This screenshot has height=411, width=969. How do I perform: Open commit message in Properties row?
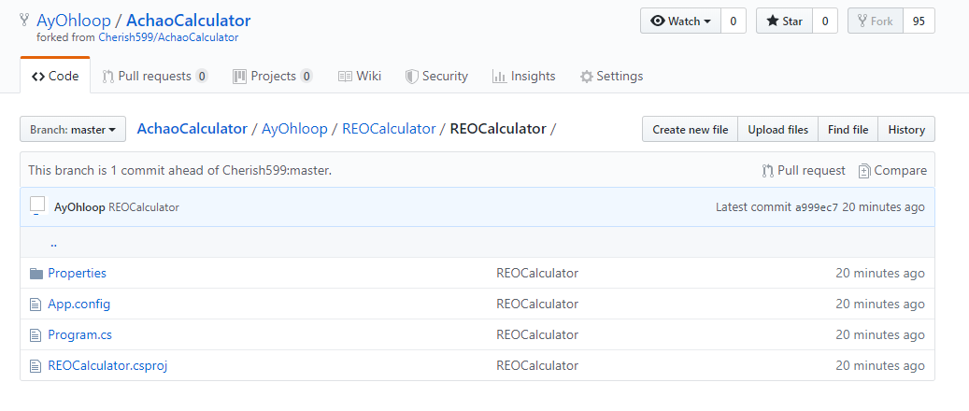[537, 273]
